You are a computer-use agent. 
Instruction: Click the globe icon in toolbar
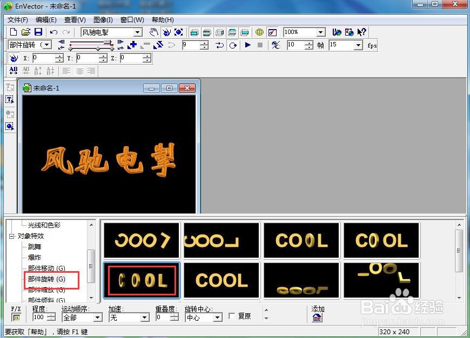pos(259,32)
